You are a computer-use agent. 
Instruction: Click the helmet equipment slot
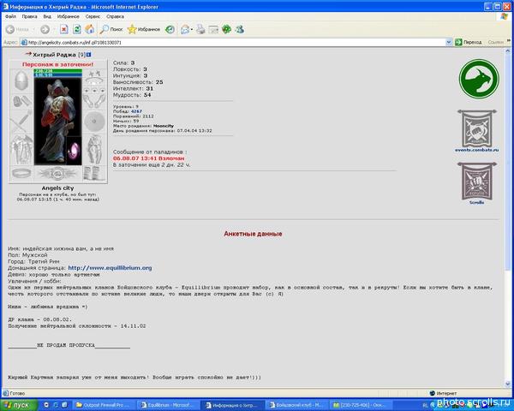(x=21, y=80)
